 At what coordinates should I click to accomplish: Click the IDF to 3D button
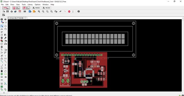click(26, 8)
